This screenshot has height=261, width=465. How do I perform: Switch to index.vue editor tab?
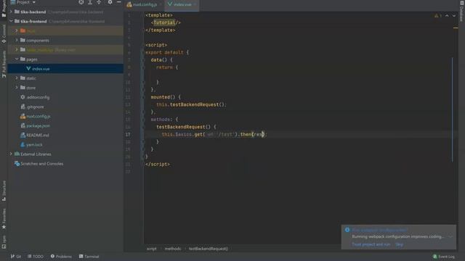[x=182, y=4]
